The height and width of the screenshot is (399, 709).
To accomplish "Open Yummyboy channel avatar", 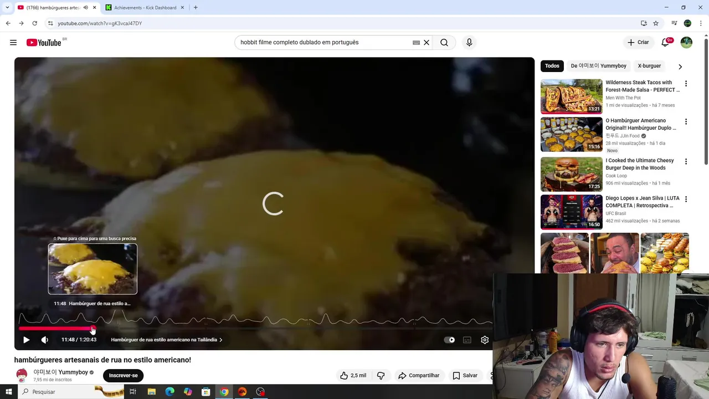I will click(x=22, y=375).
